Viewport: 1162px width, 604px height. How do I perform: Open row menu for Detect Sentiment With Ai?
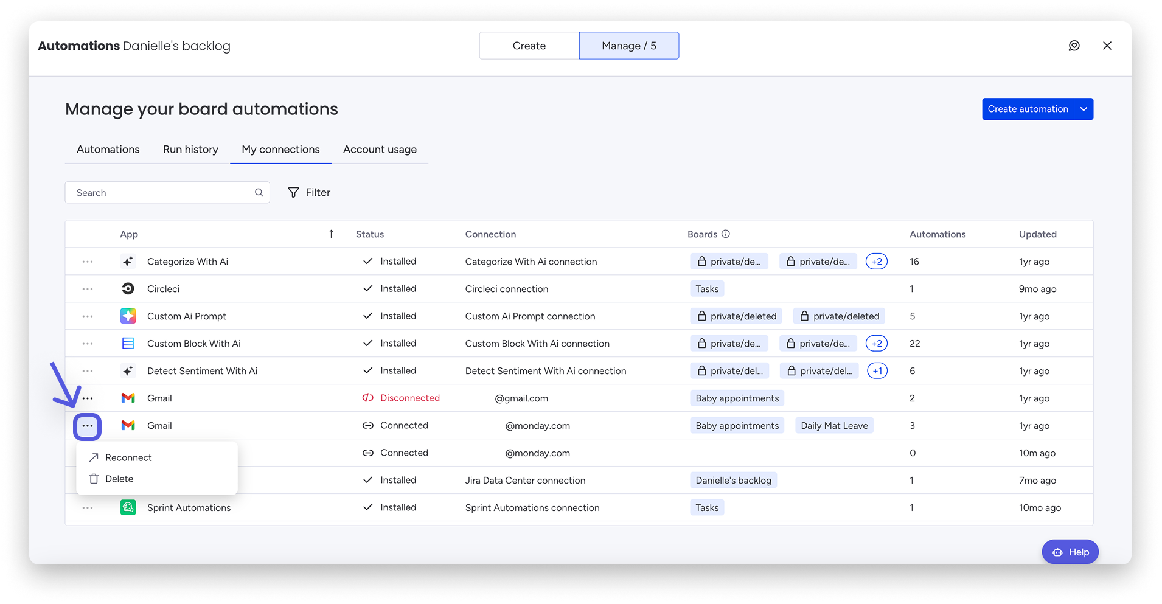pos(88,371)
